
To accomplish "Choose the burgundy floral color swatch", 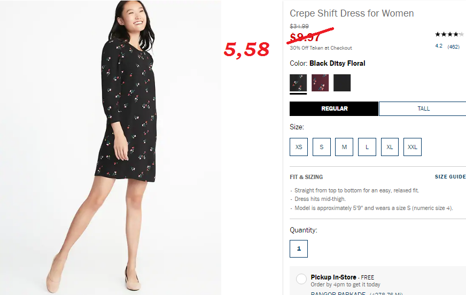I will tap(320, 83).
